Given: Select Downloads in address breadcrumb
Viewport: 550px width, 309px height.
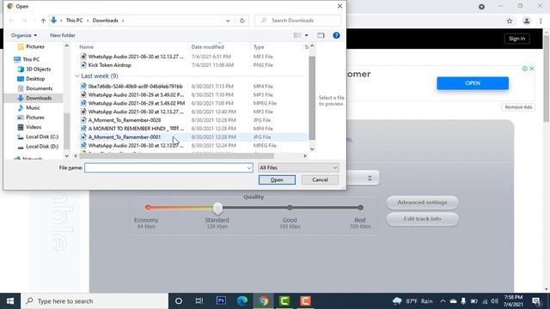Looking at the screenshot, I should [105, 21].
